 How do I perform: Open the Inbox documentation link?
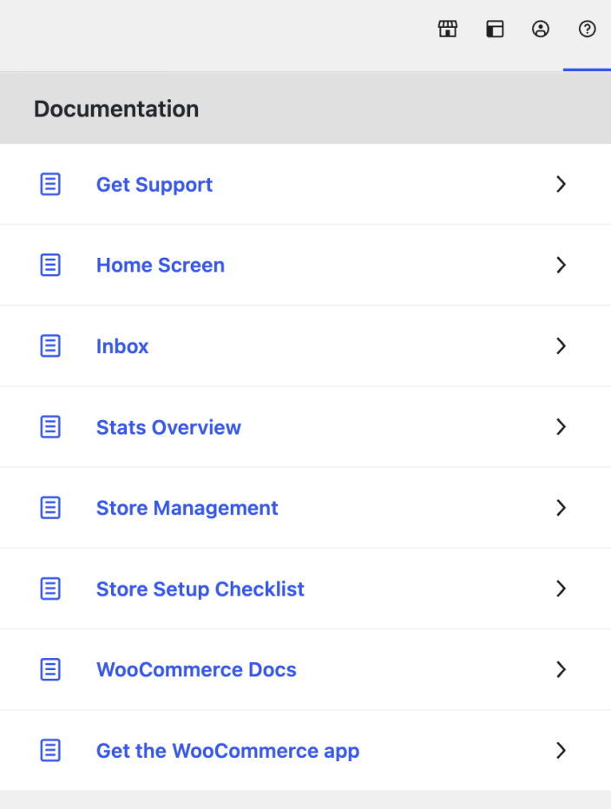click(122, 346)
